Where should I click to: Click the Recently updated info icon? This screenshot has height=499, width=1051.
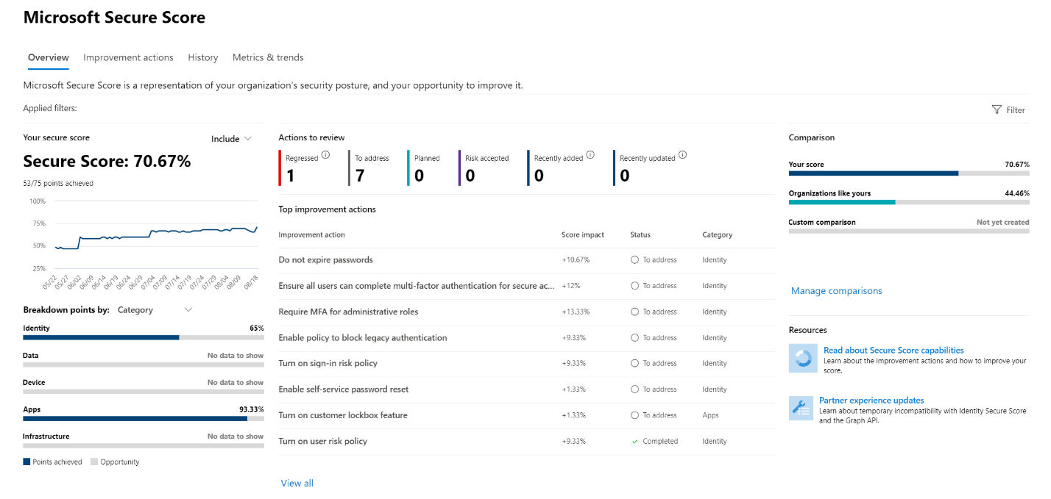click(682, 154)
